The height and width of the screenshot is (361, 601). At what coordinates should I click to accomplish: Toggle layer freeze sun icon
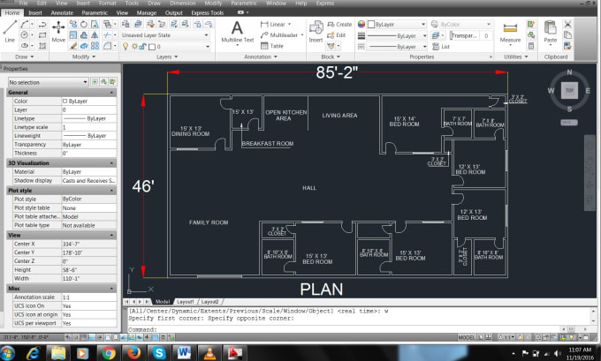[134, 46]
